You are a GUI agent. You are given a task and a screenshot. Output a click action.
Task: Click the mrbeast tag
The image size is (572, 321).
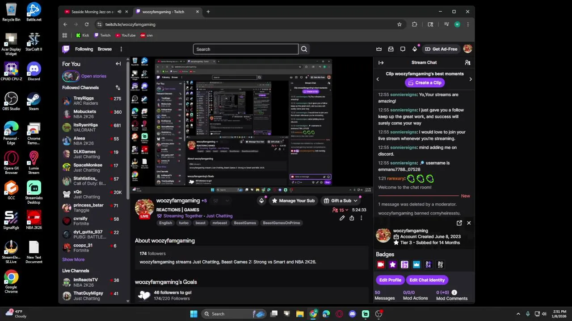tap(219, 223)
